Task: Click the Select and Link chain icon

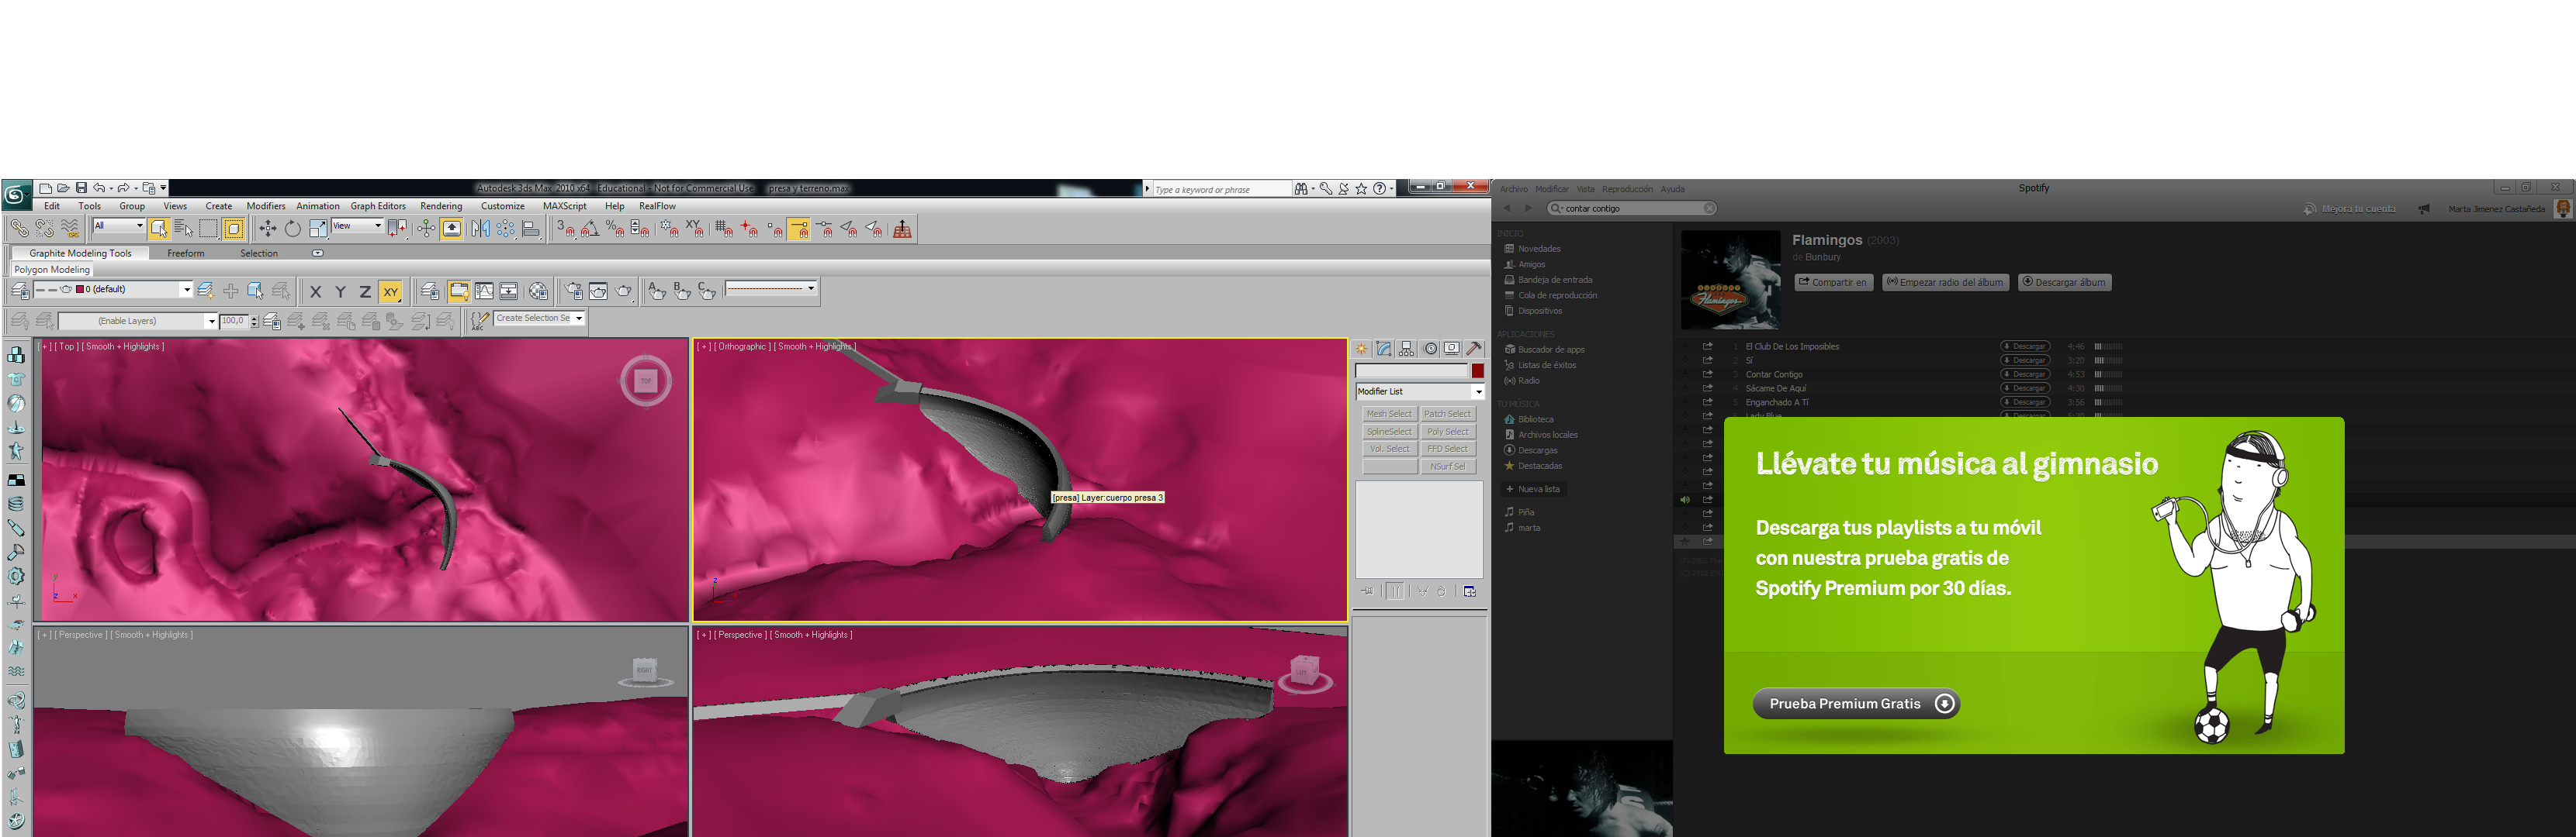Action: (x=19, y=229)
